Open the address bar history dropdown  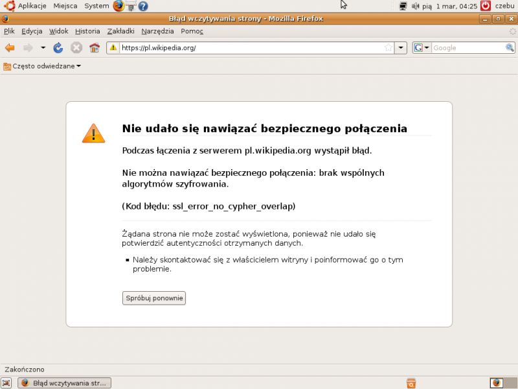(401, 48)
